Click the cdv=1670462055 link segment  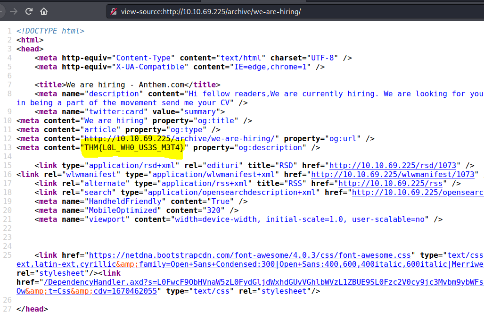[x=125, y=291]
